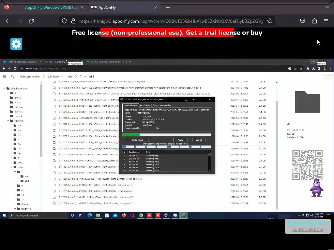Screen dimensions: 334x250
Task: Switch to Control Collaborative Virtual Machine Chrome tab
Action: click(x=23, y=62)
